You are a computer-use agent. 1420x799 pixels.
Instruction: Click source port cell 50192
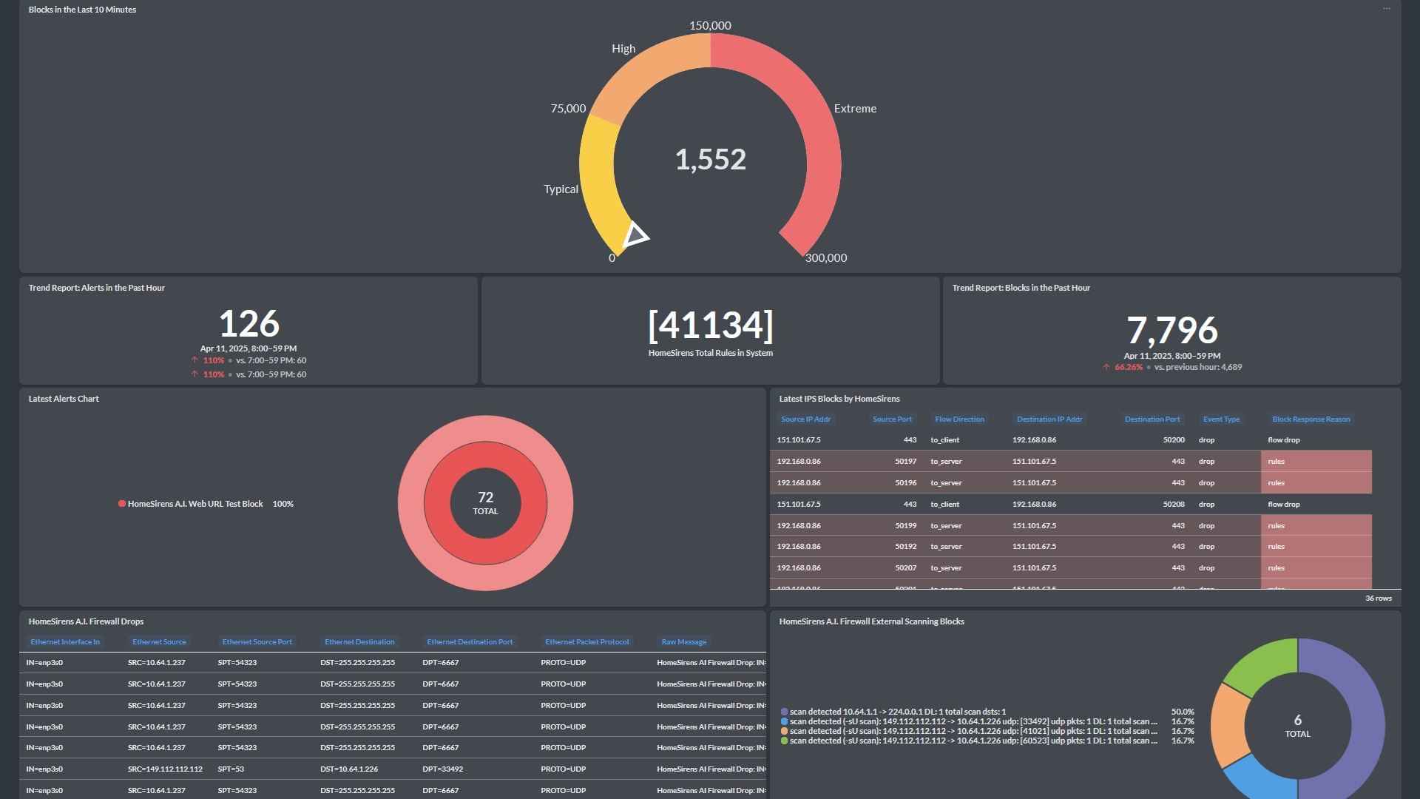point(905,547)
